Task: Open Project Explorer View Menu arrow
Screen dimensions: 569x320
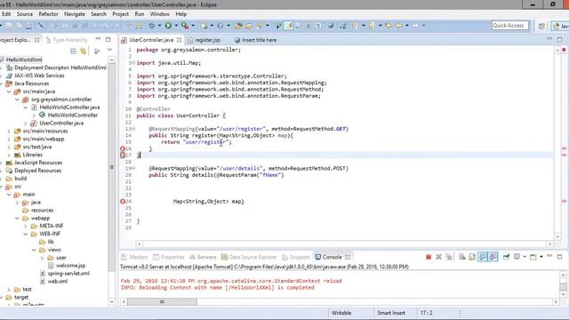Action: [x=109, y=51]
